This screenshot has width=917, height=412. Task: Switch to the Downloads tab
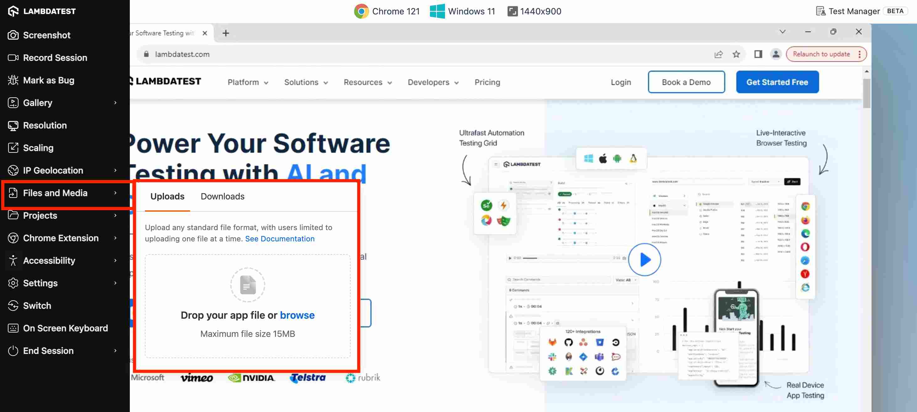pyautogui.click(x=222, y=196)
